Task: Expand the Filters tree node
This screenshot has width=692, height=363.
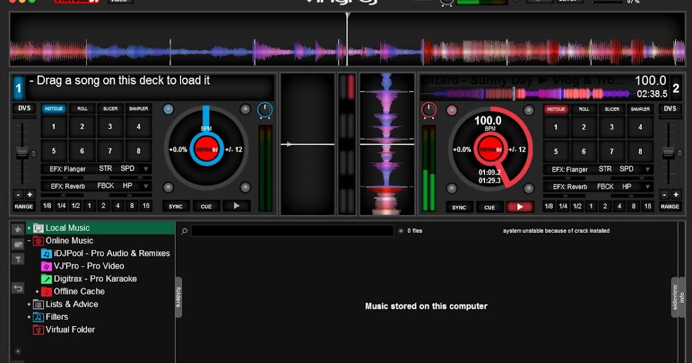Action: click(x=29, y=317)
